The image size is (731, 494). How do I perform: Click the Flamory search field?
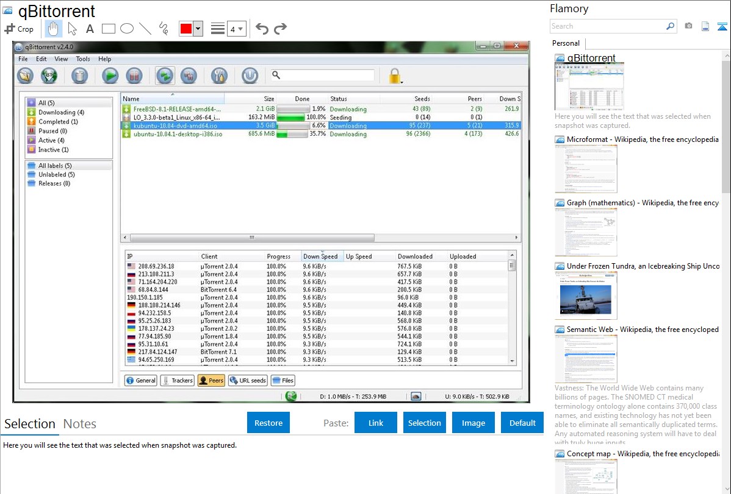(607, 26)
